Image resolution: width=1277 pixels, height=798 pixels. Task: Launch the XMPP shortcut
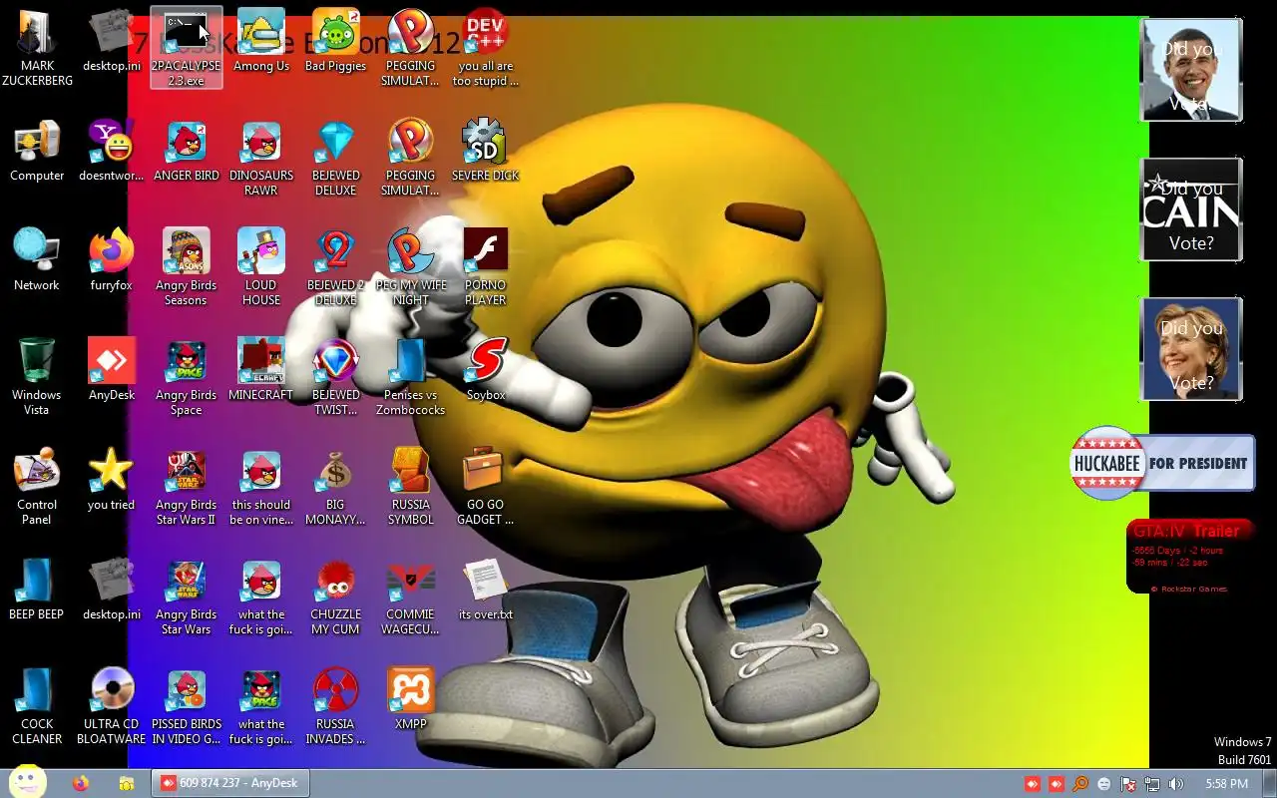(x=411, y=700)
